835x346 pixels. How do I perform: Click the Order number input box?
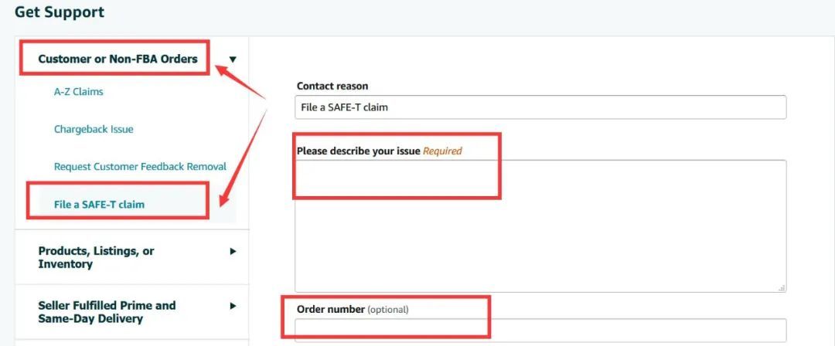pyautogui.click(x=540, y=330)
